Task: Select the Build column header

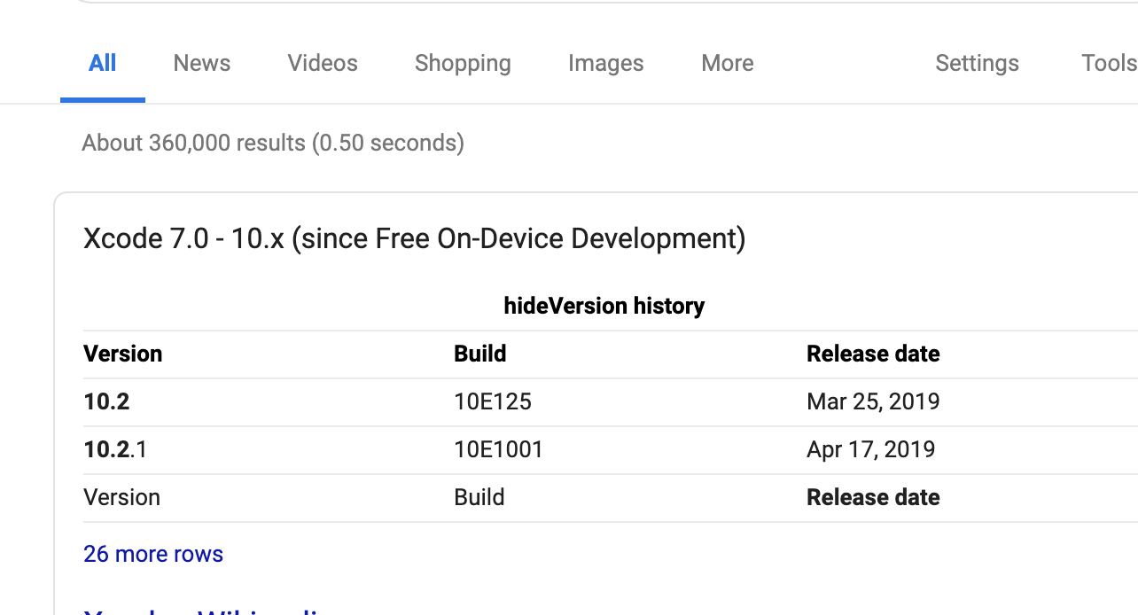Action: click(479, 354)
